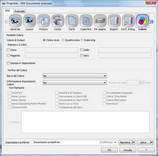The image size is (158, 156).
Task: Open the Informazione Impostazioni Colore dropdown
Action: coord(75,83)
